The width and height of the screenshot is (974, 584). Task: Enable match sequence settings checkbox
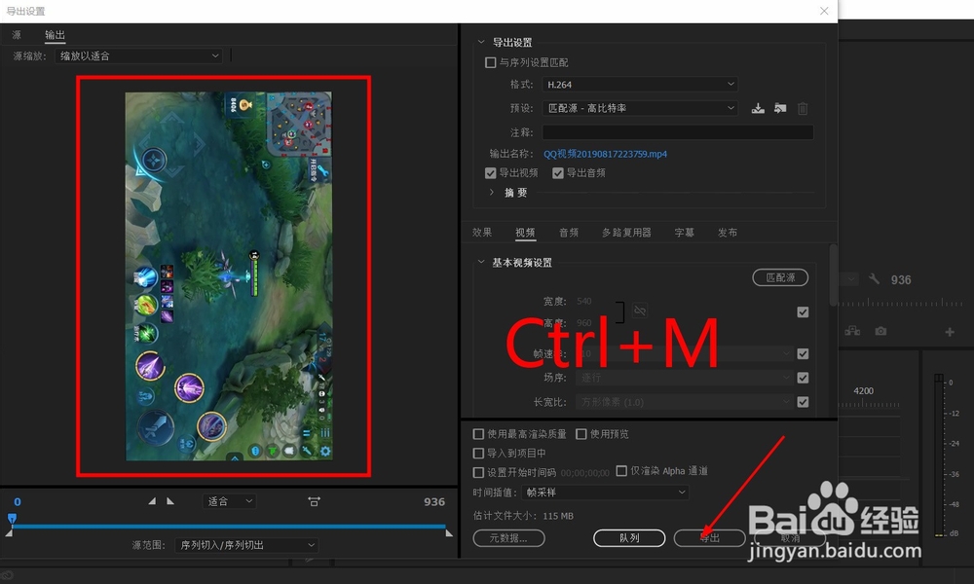pyautogui.click(x=490, y=62)
